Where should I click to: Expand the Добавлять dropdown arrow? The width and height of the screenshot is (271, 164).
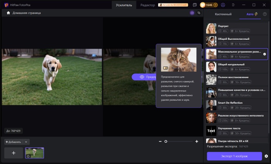click(26, 142)
